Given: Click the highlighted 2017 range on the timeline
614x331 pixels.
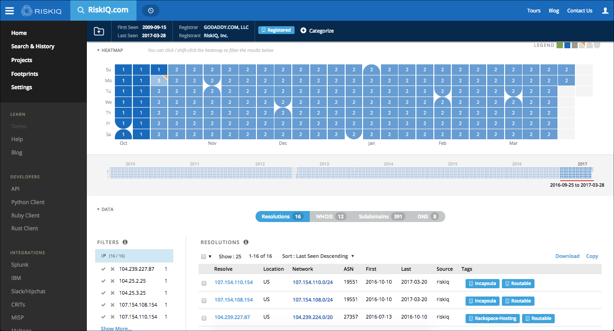Looking at the screenshot, I should coord(576,173).
